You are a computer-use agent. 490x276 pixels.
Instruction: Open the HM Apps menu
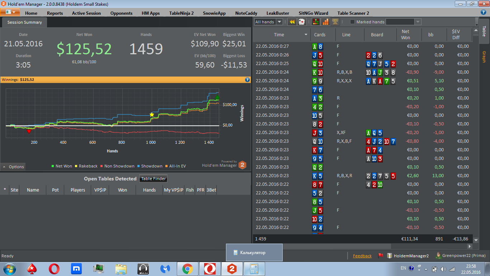click(x=151, y=13)
